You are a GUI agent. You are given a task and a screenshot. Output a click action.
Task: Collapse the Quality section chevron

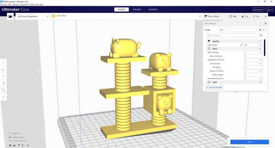260,41
